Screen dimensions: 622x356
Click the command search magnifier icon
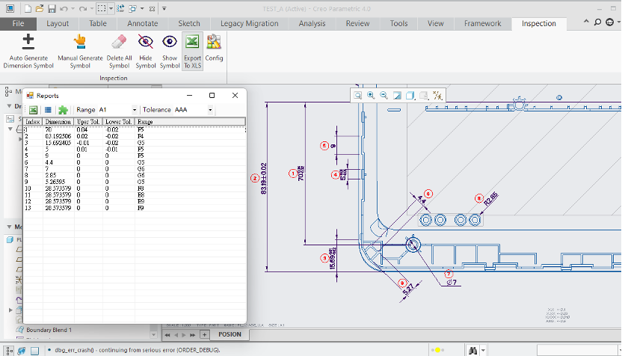click(x=597, y=22)
